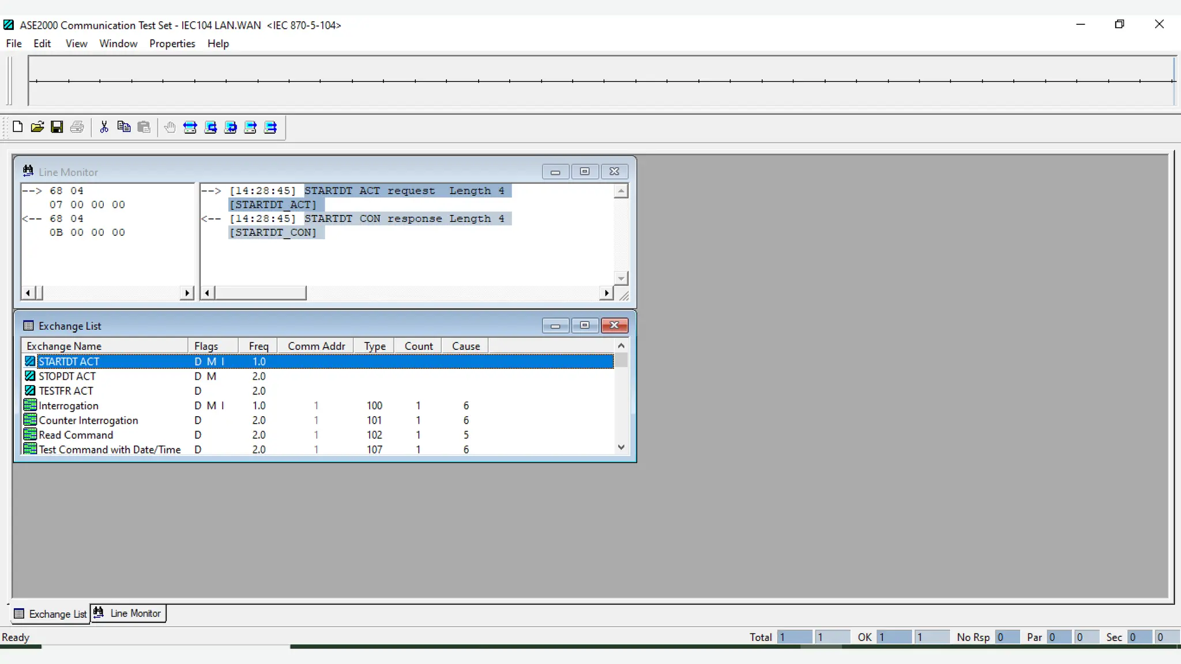
Task: Click right arrow of hex pane scrollbar
Action: [187, 293]
